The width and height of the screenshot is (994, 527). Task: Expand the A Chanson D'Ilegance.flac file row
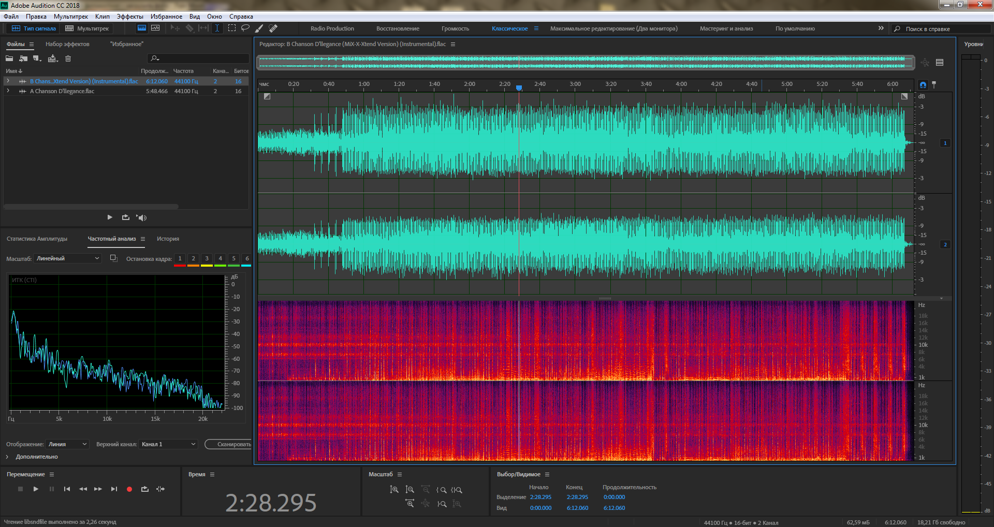(8, 91)
